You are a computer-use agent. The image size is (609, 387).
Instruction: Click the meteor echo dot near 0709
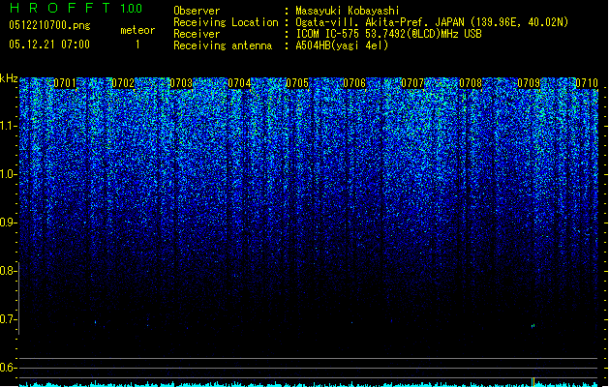coord(533,326)
